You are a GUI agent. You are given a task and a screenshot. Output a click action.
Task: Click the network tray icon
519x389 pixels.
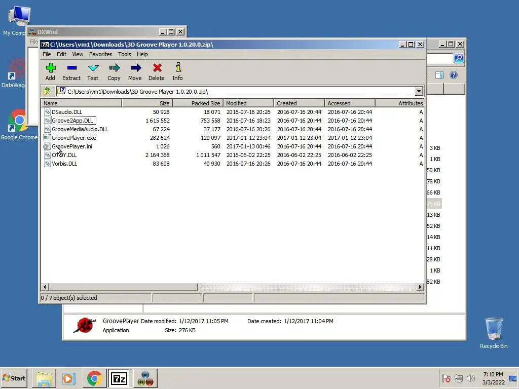pos(458,378)
